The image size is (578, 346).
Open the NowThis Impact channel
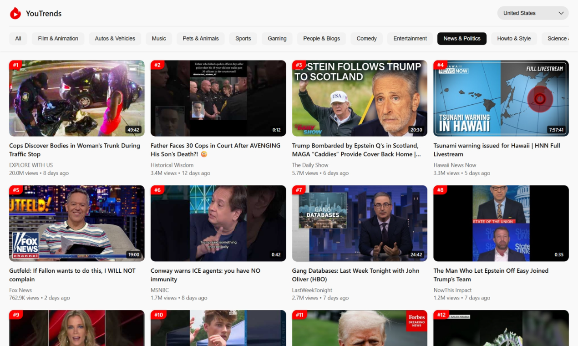coord(453,290)
